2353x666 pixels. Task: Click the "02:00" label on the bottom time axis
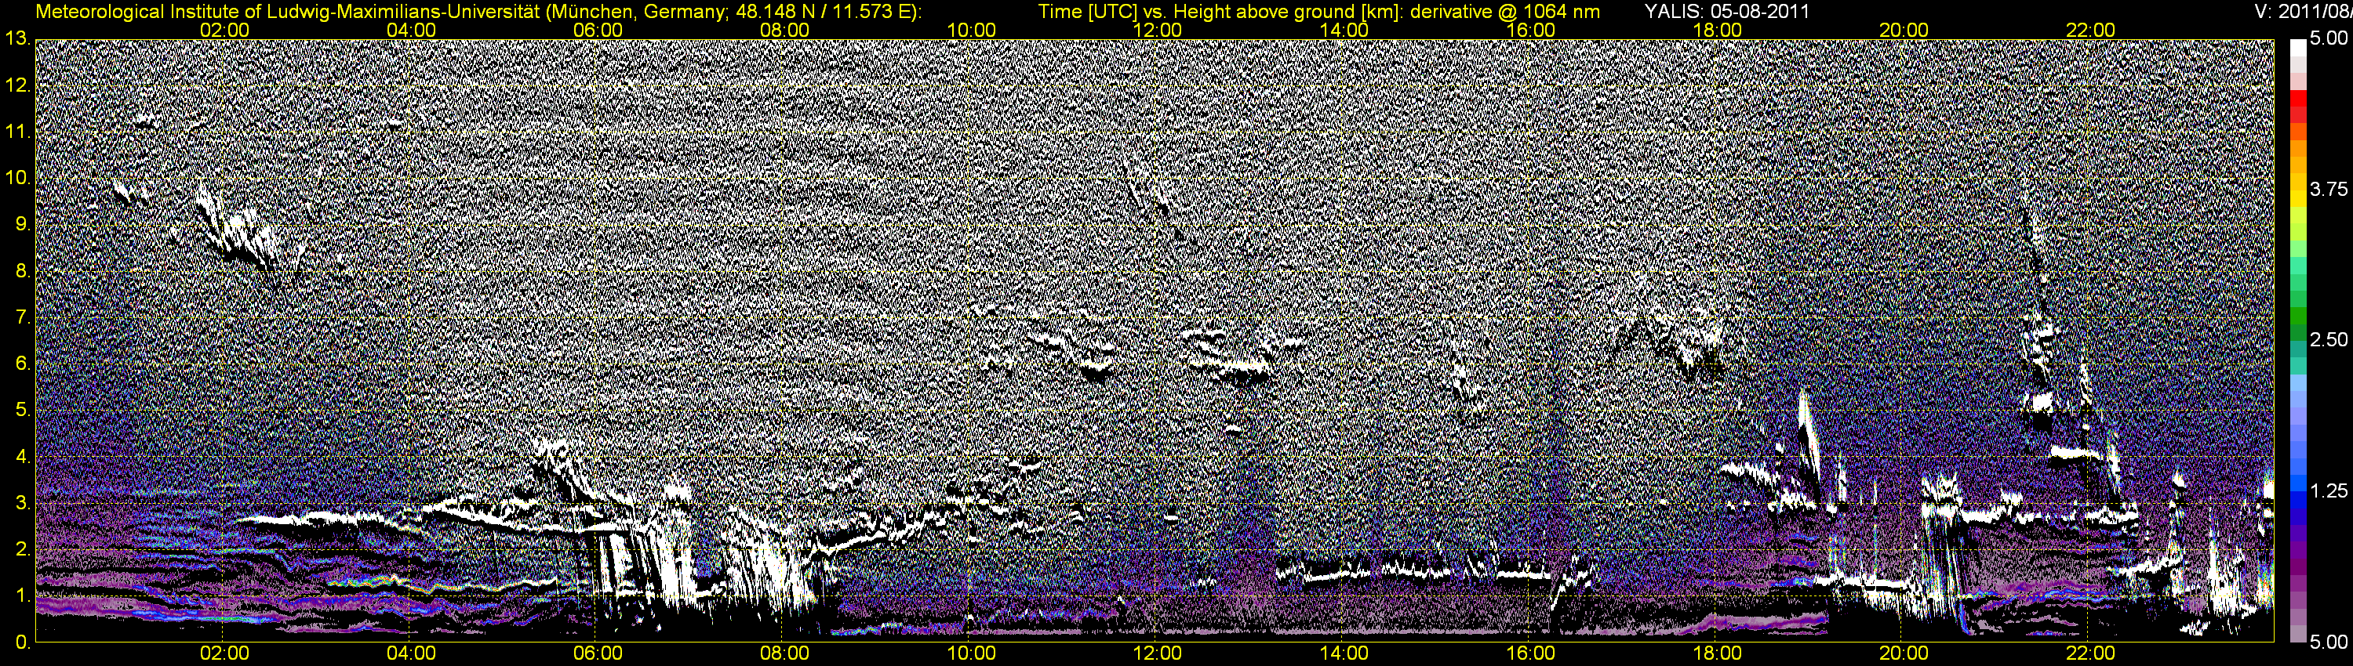[x=224, y=653]
